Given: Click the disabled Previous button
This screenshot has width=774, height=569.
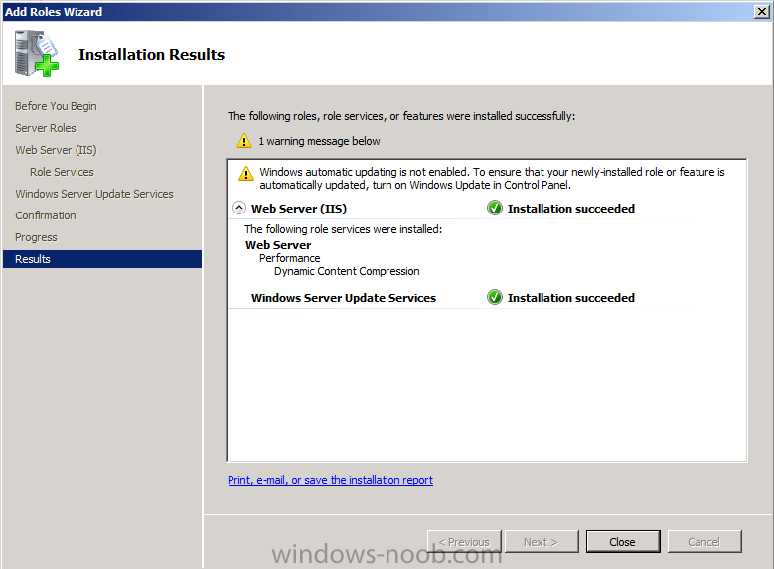Looking at the screenshot, I should pyautogui.click(x=464, y=542).
